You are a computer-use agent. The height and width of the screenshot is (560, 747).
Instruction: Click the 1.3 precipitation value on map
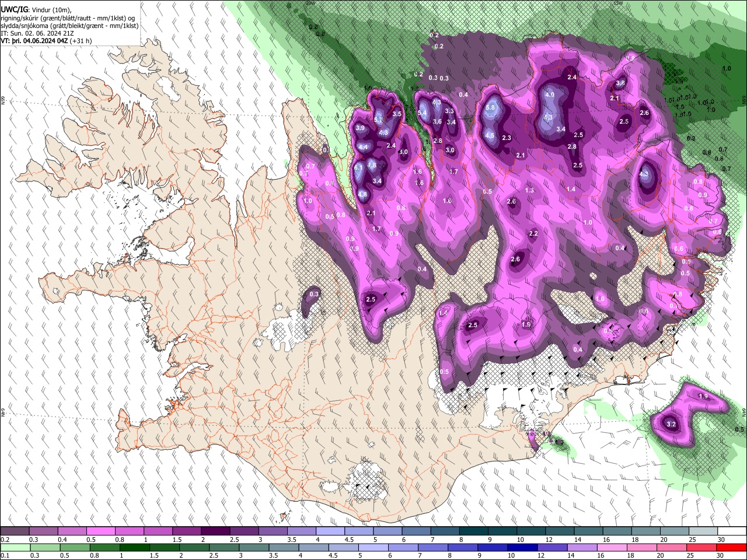[529, 191]
